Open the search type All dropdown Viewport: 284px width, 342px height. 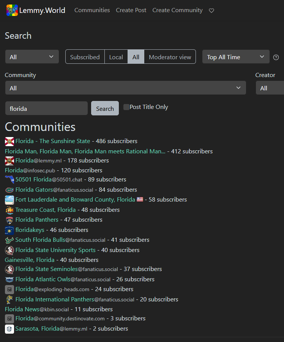pyautogui.click(x=32, y=57)
